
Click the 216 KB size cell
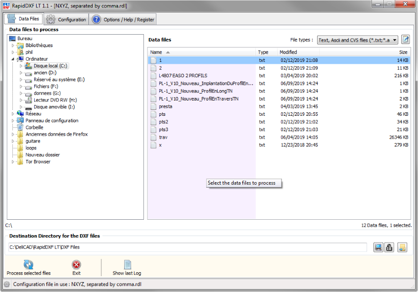(401, 76)
